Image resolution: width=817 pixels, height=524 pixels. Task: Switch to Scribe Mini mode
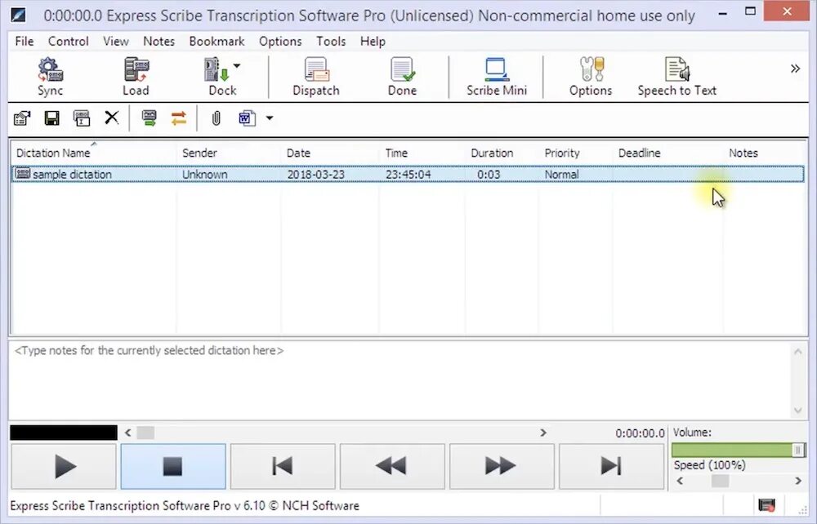496,77
